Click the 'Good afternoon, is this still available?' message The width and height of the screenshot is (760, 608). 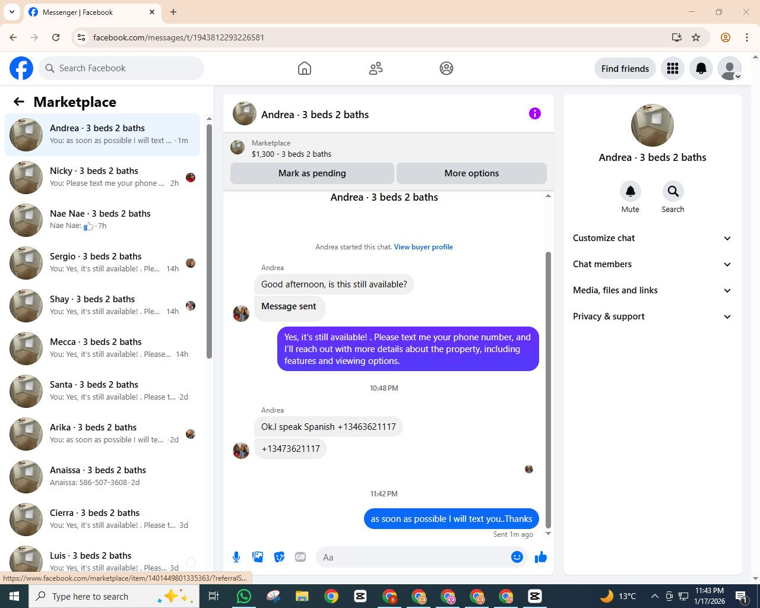click(334, 284)
